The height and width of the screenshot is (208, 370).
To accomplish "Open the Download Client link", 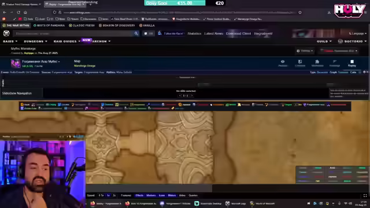I will click(x=238, y=34).
